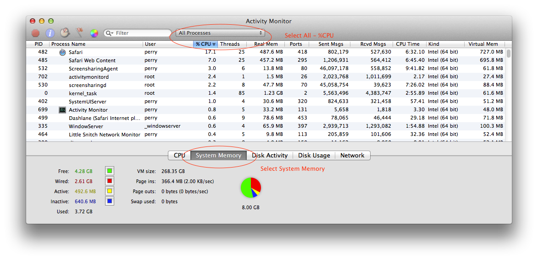Switch to the Network tab

(x=352, y=156)
